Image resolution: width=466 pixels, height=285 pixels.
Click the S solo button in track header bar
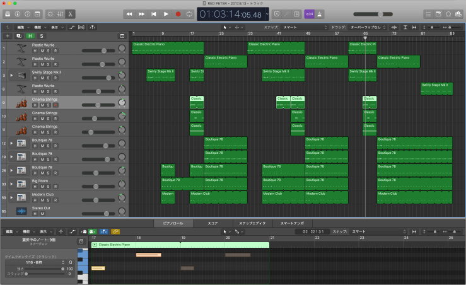pos(41,37)
